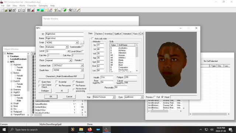This screenshot has width=236, height=133.
Task: Switch to the Animation tab
Action: [127, 34]
